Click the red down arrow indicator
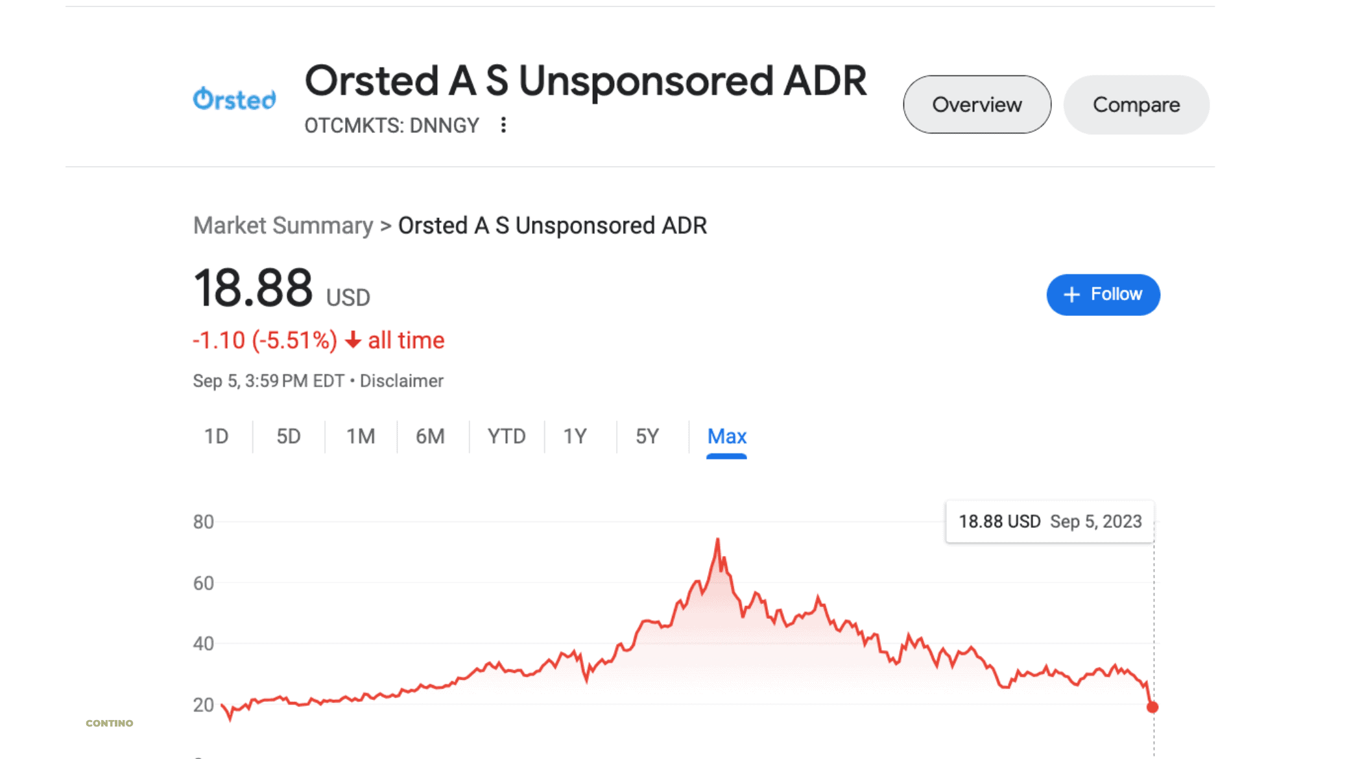This screenshot has width=1349, height=759. click(353, 340)
